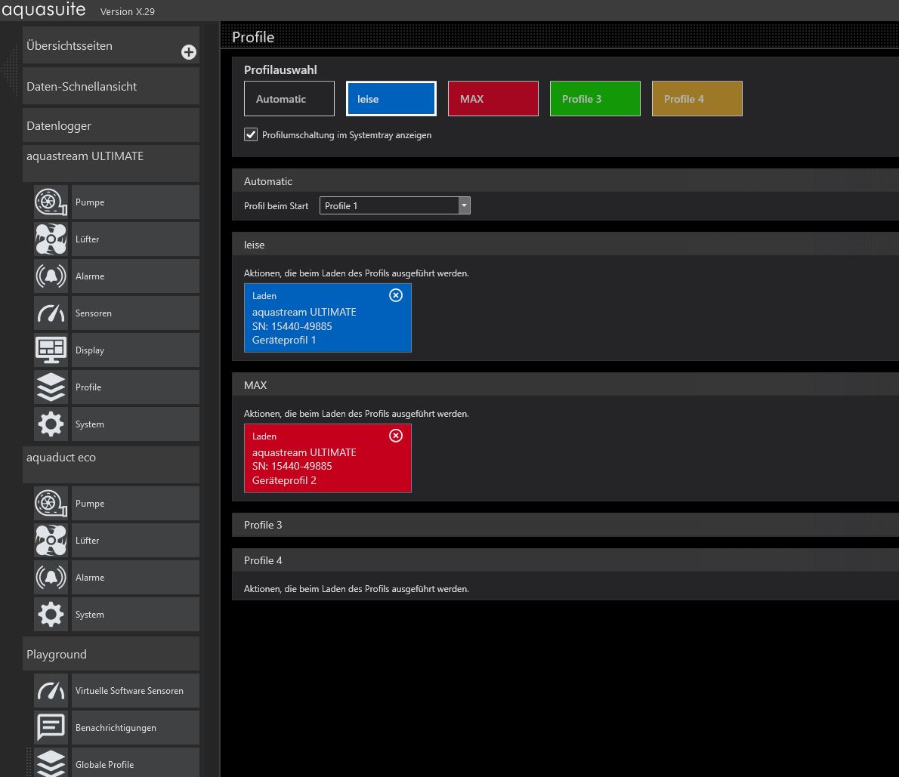
Task: Open the Sensoren gauge icon
Action: tap(51, 313)
